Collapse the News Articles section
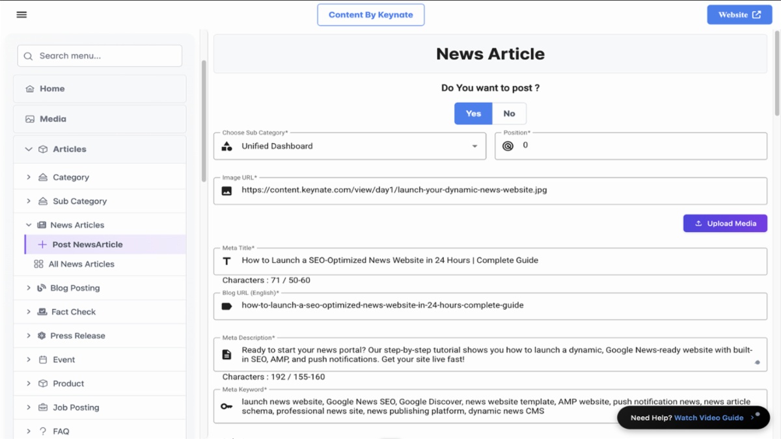 pos(29,224)
